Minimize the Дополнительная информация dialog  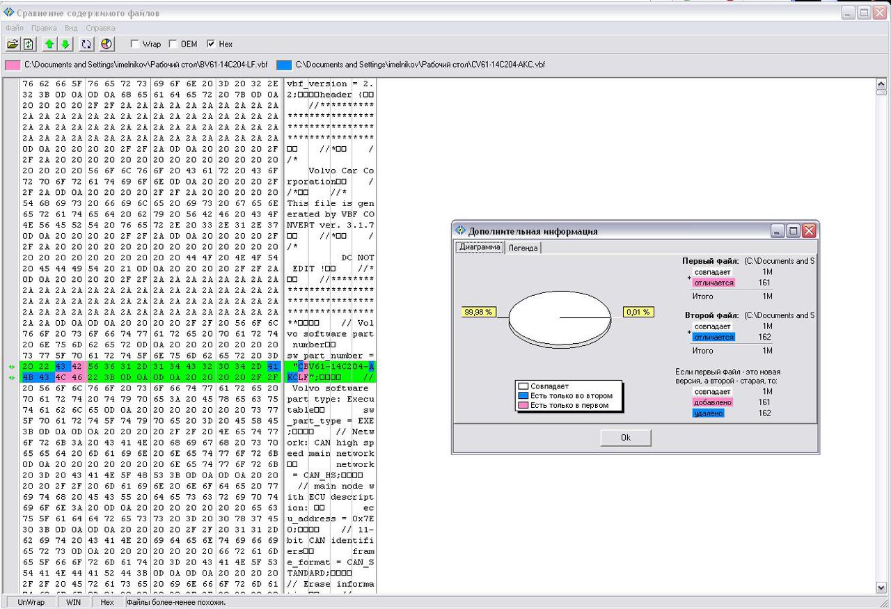(778, 231)
